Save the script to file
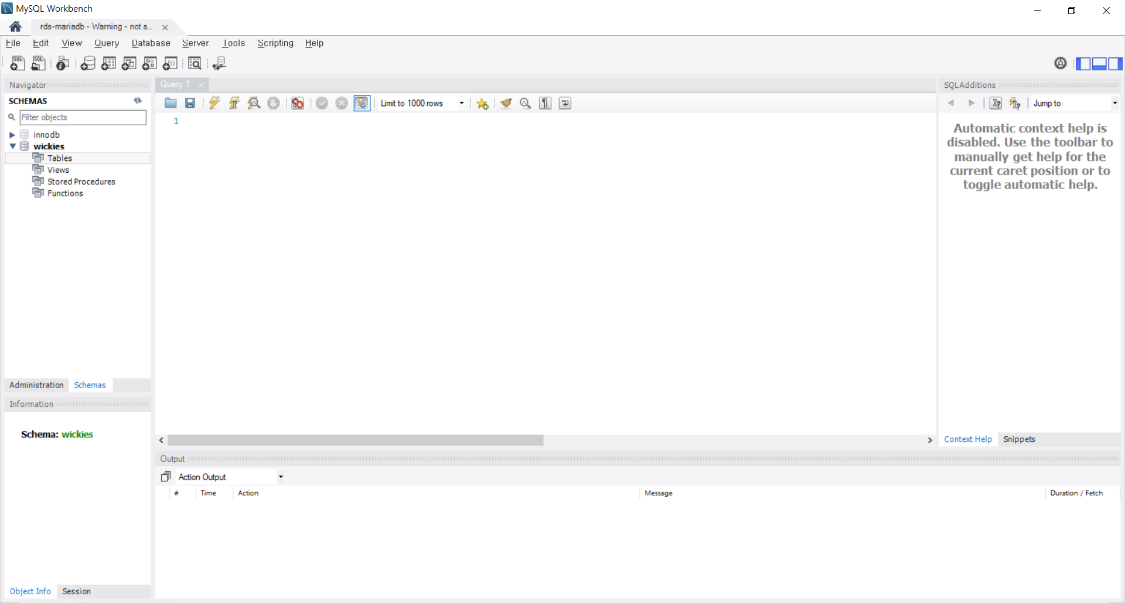This screenshot has width=1125, height=603. pyautogui.click(x=190, y=103)
